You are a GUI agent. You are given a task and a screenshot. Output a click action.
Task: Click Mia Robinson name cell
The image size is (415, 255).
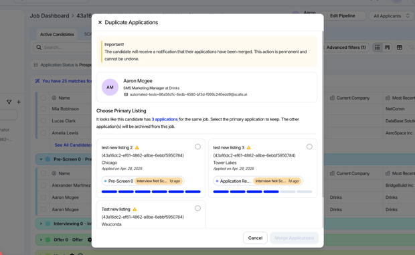pyautogui.click(x=66, y=108)
